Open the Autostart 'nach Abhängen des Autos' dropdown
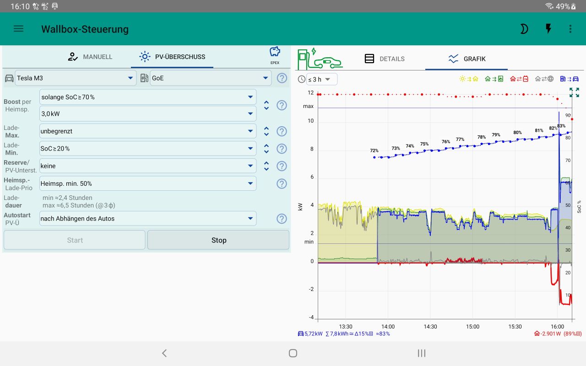Viewport: 586px width, 366px height. (148, 219)
